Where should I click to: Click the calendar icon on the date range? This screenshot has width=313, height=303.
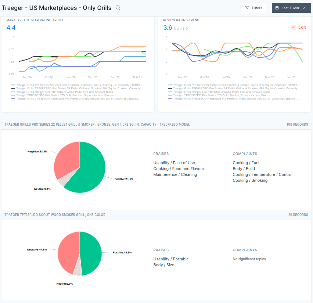(x=277, y=8)
